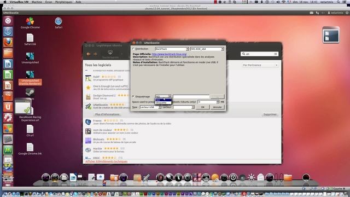
Task: Click the workspace window thumbnail on desktop
Action: [331, 35]
